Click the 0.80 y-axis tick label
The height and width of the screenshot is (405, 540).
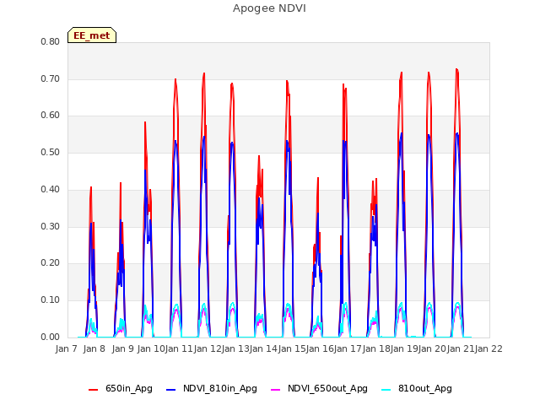[x=51, y=41]
